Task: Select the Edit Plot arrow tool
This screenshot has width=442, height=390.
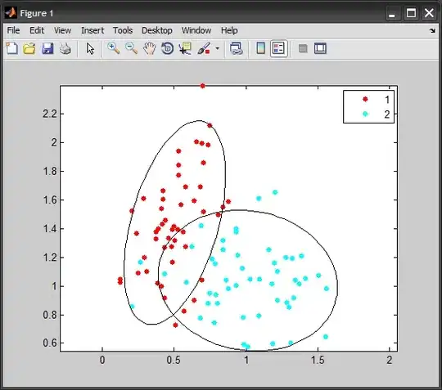Action: 90,48
